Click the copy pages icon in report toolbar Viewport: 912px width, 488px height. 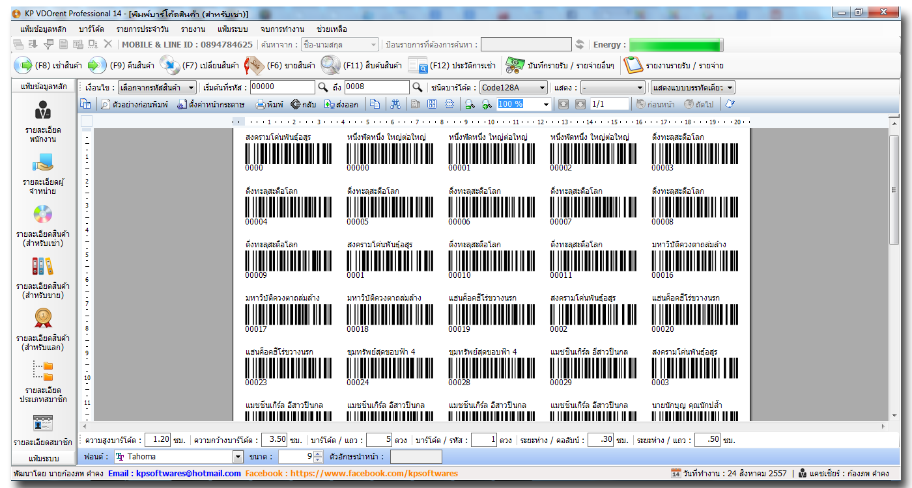click(375, 104)
